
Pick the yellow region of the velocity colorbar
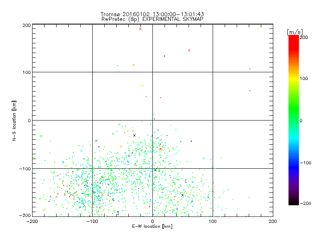coord(294,79)
